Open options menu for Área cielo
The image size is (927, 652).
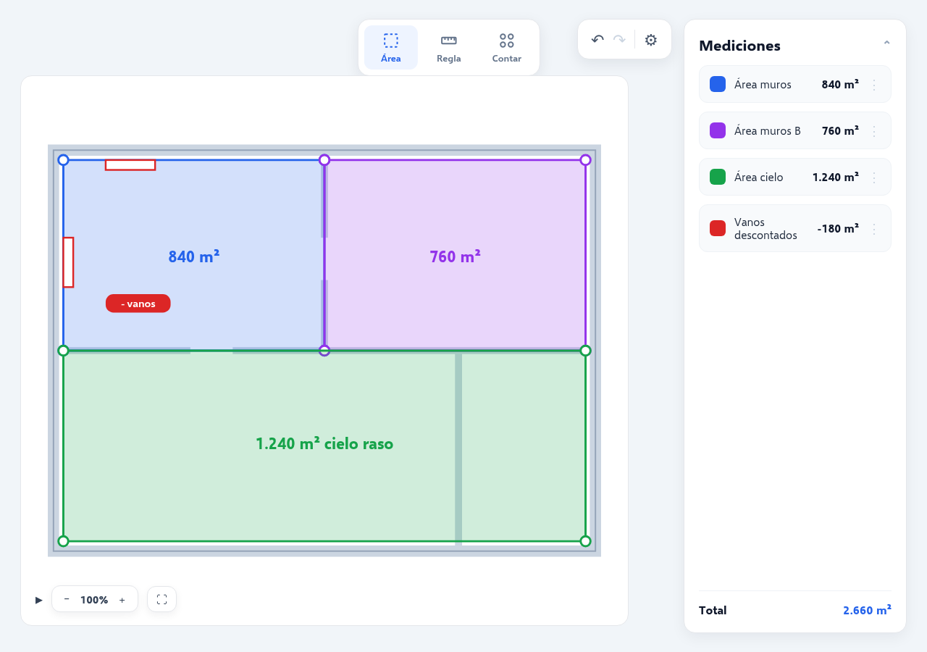874,177
